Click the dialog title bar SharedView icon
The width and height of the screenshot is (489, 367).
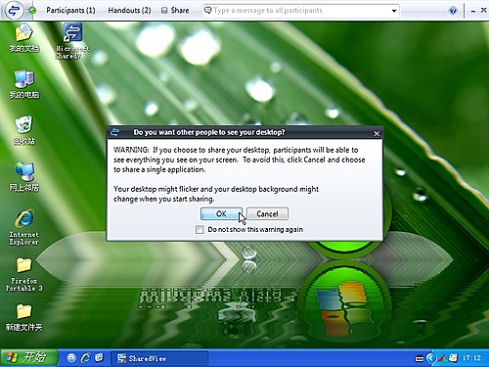114,132
